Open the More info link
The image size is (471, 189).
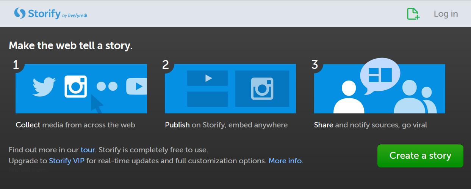[285, 161]
